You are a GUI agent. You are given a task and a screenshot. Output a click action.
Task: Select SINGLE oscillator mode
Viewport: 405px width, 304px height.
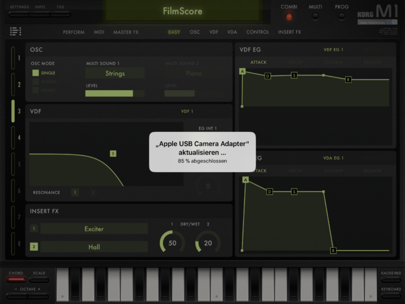pyautogui.click(x=36, y=73)
